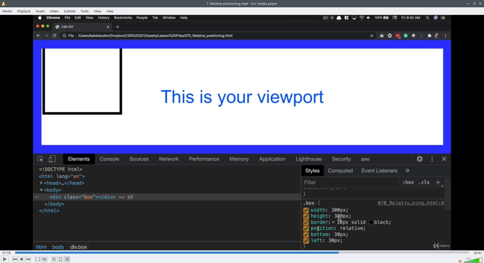Show more Styles pane tabs
This screenshot has width=484, height=263.
(x=408, y=171)
